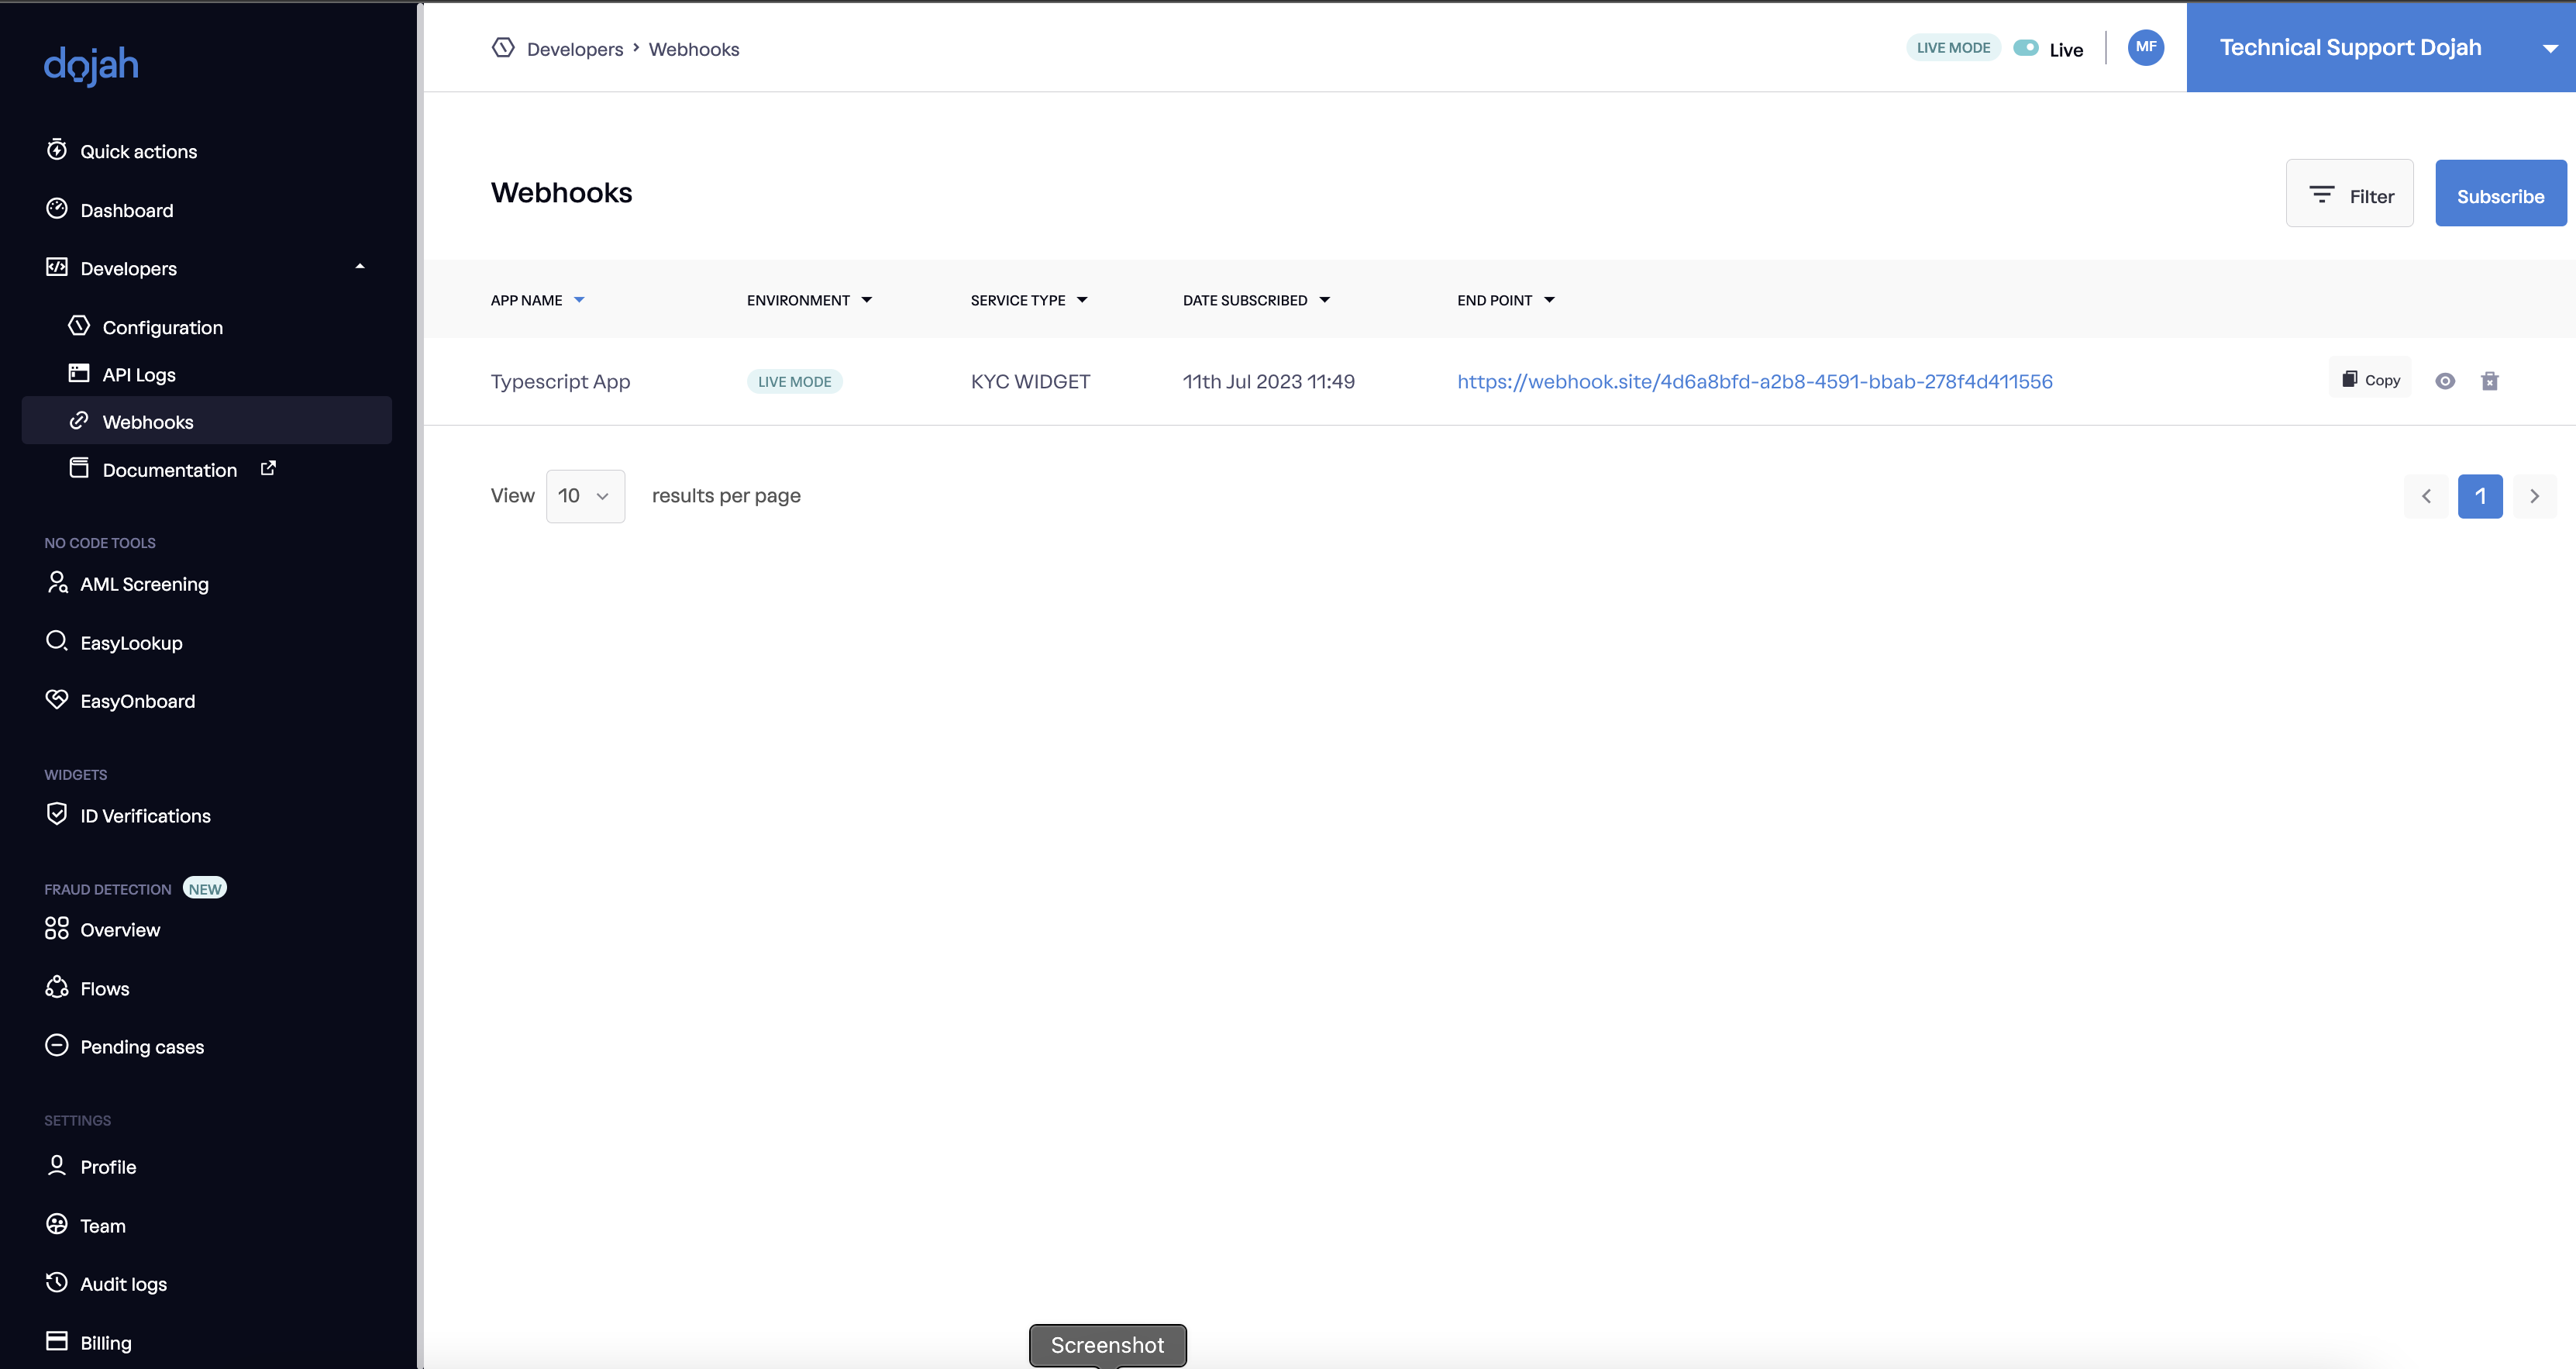Screen dimensions: 2576x1369
Task: Click breadcrumb Developers link
Action: tap(575, 49)
